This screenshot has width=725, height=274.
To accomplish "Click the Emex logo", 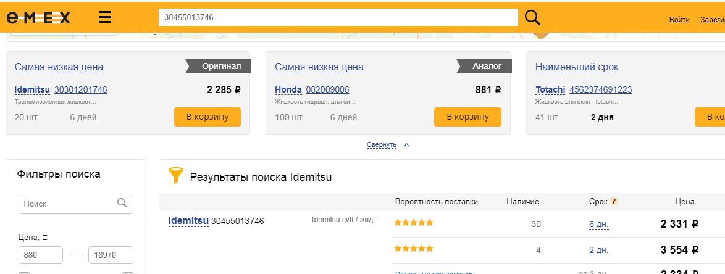I will (38, 18).
